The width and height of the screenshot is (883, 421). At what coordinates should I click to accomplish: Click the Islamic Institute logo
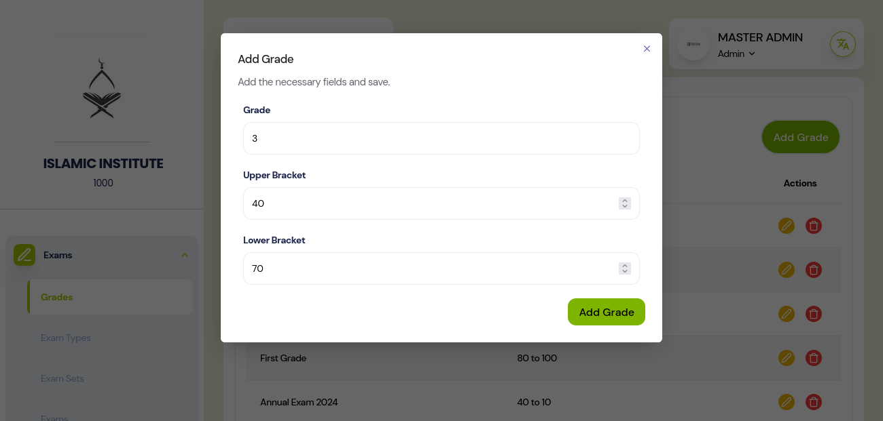click(102, 89)
